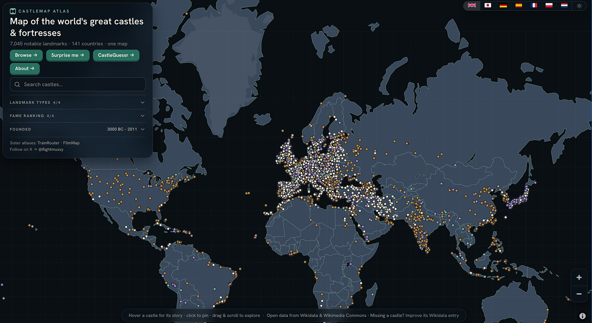Image resolution: width=592 pixels, height=323 pixels.
Task: Click the Surprise me button
Action: point(67,55)
